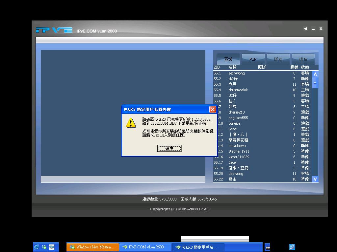The width and height of the screenshot is (337, 252).
Task: Close the WAR3 warning dialog with red X
Action: (x=213, y=110)
